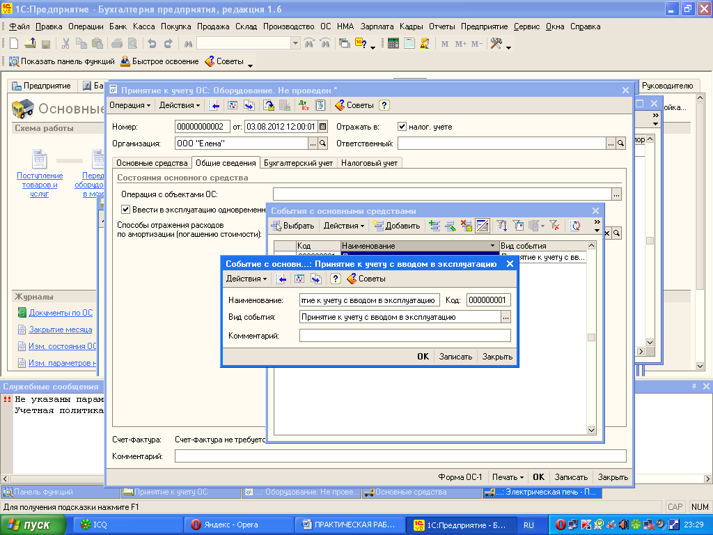
Task: Click the mark for deletion icon in События toolbar
Action: pyautogui.click(x=466, y=225)
